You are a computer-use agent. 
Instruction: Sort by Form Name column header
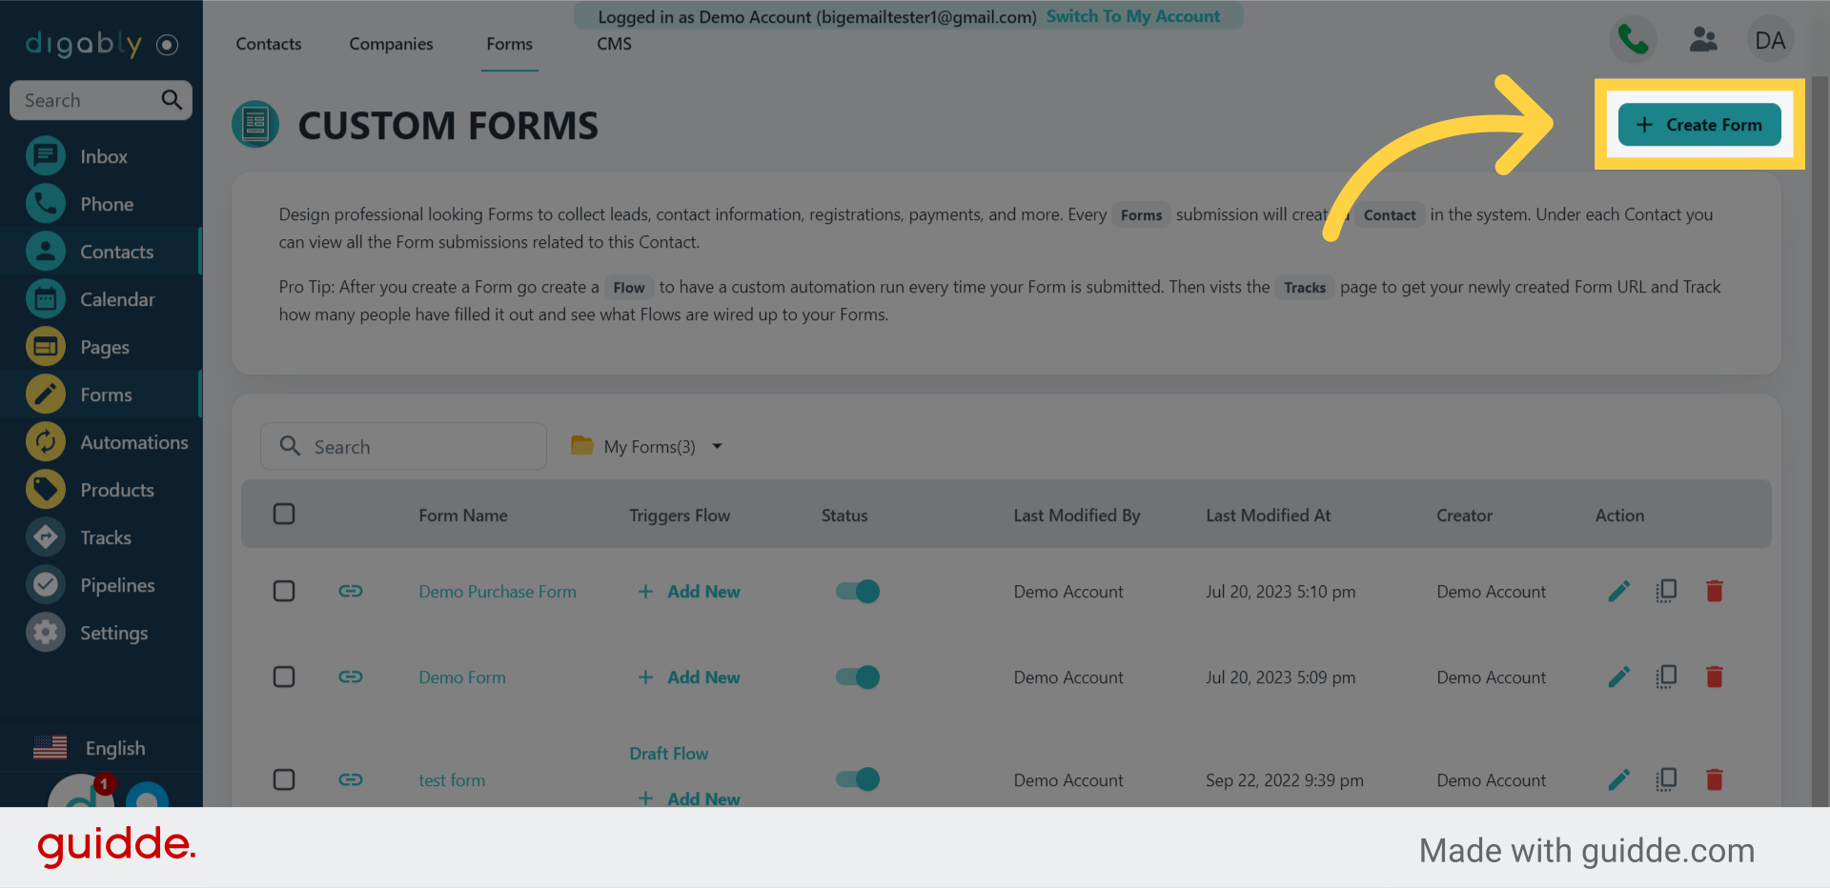[463, 515]
